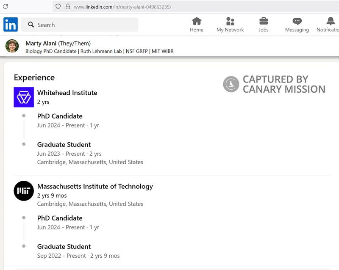Click the LinkedIn logo icon
Screen dimensions: 339x270
(x=11, y=25)
